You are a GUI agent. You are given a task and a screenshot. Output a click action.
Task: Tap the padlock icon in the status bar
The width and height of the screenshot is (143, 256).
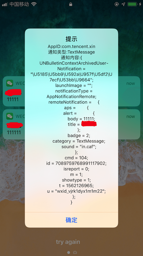[x=71, y=4]
